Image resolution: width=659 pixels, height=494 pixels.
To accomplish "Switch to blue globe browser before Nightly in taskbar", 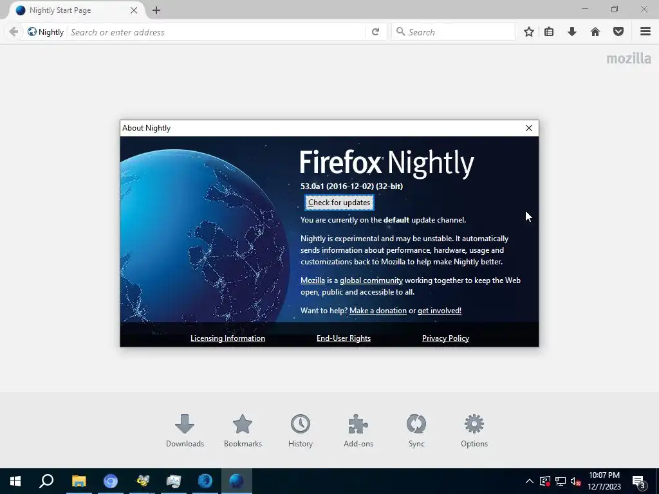I will 205,481.
